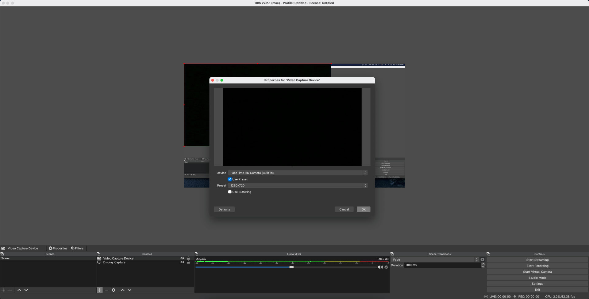Click the LIVE: 00:00:00 status text
The width and height of the screenshot is (589, 299).
click(x=500, y=297)
